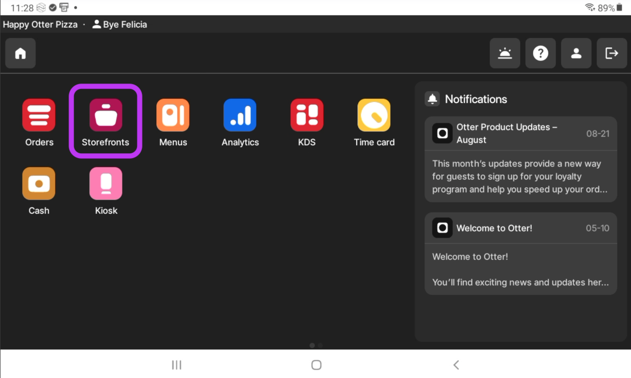
Task: Tap the Android back navigation button
Action: [456, 365]
